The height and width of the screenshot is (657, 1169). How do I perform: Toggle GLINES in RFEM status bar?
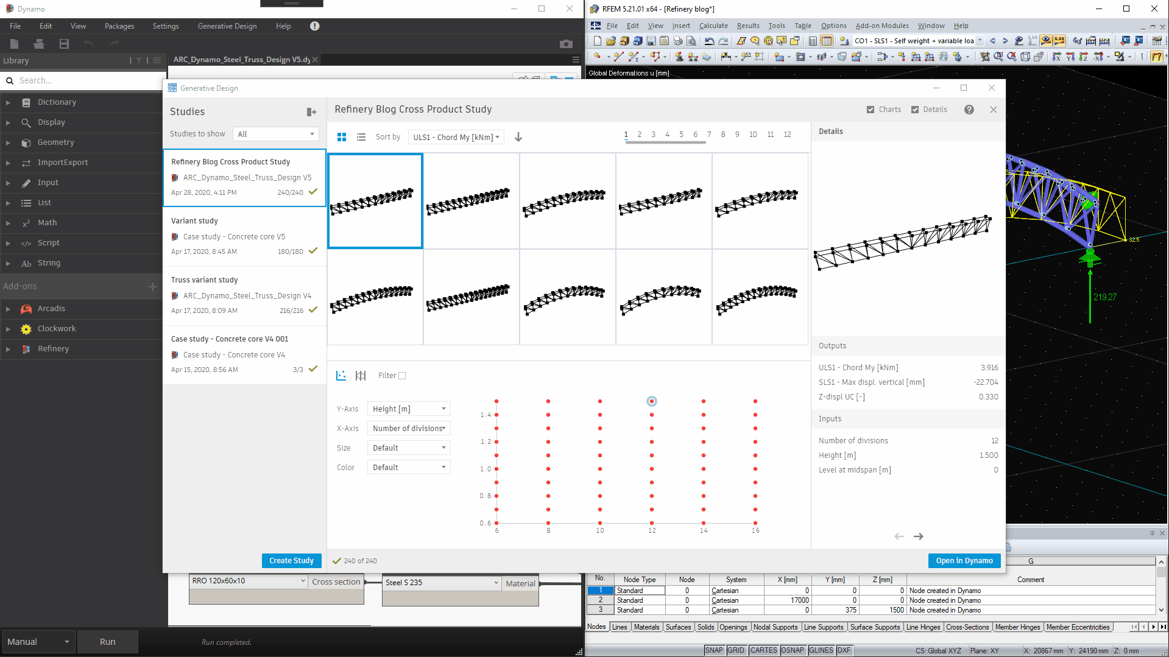point(821,650)
